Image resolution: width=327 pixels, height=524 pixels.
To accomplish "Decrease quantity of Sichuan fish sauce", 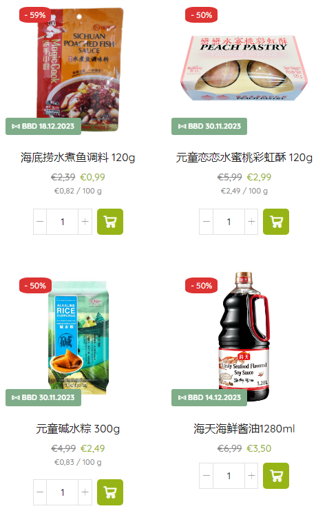I will (40, 222).
